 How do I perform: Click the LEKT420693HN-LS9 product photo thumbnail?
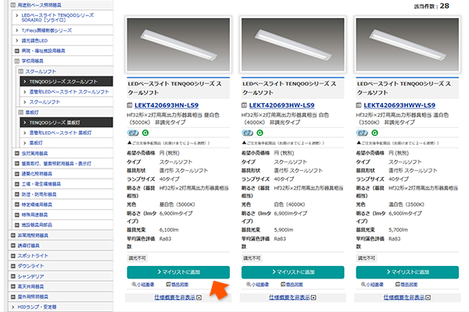click(x=178, y=44)
